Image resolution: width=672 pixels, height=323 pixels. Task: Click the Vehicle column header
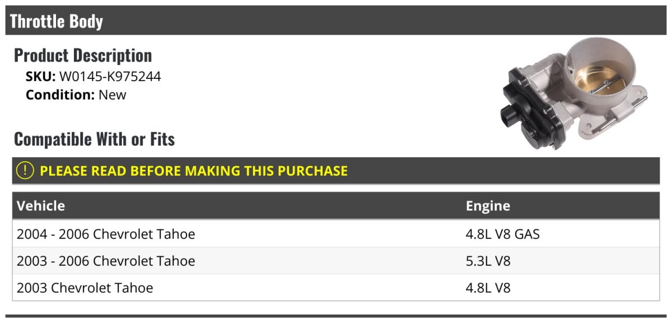click(41, 206)
